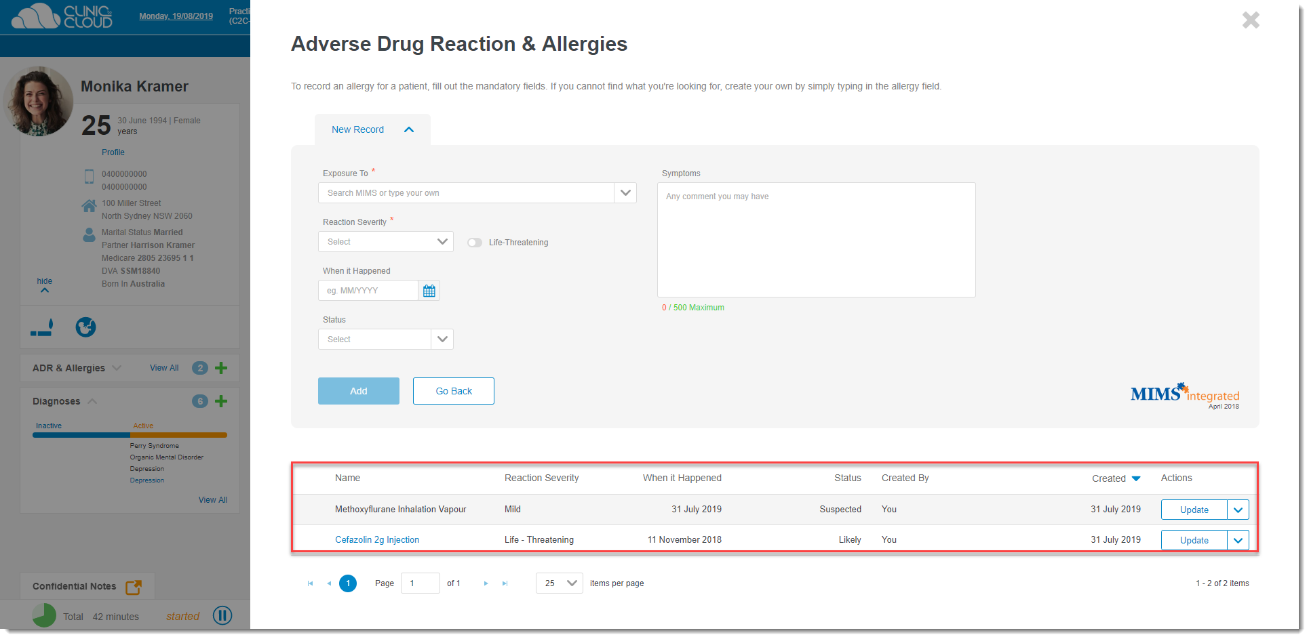Hide the patient details panel
1309x639 pixels.
[x=45, y=285]
